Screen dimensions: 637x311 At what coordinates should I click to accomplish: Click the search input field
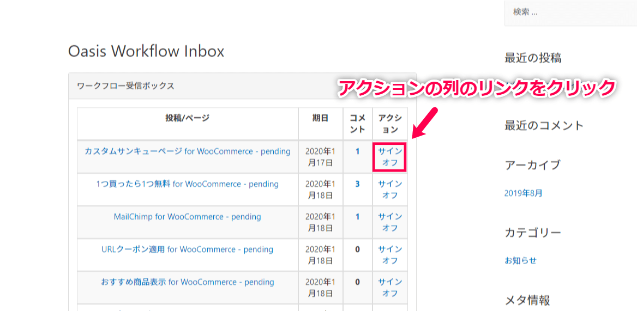click(571, 13)
